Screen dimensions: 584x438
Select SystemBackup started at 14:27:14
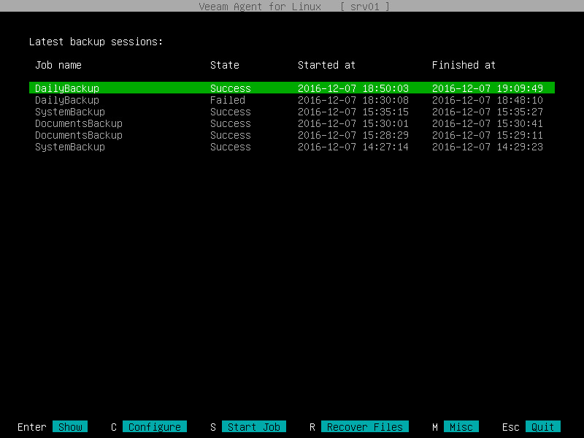coord(292,147)
